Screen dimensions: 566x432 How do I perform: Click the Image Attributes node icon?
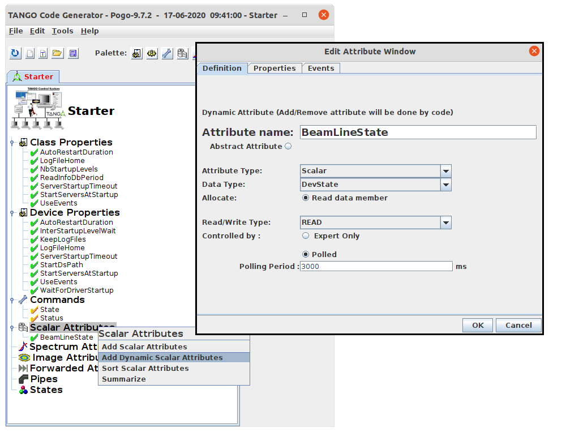tap(24, 358)
